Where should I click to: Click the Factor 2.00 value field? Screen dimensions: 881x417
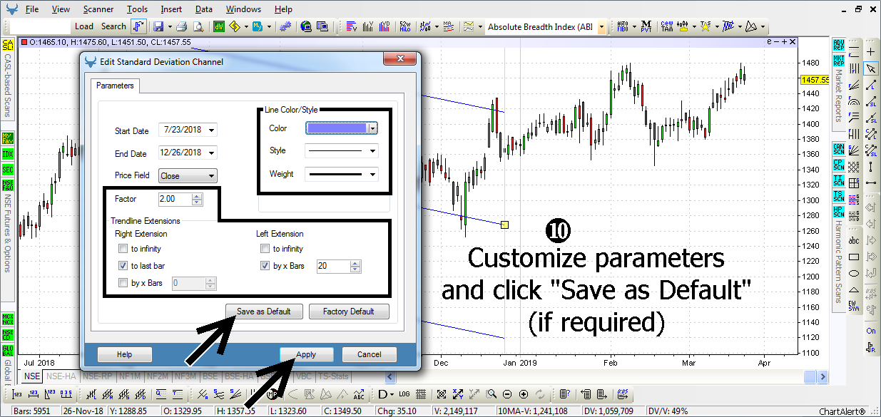point(175,200)
